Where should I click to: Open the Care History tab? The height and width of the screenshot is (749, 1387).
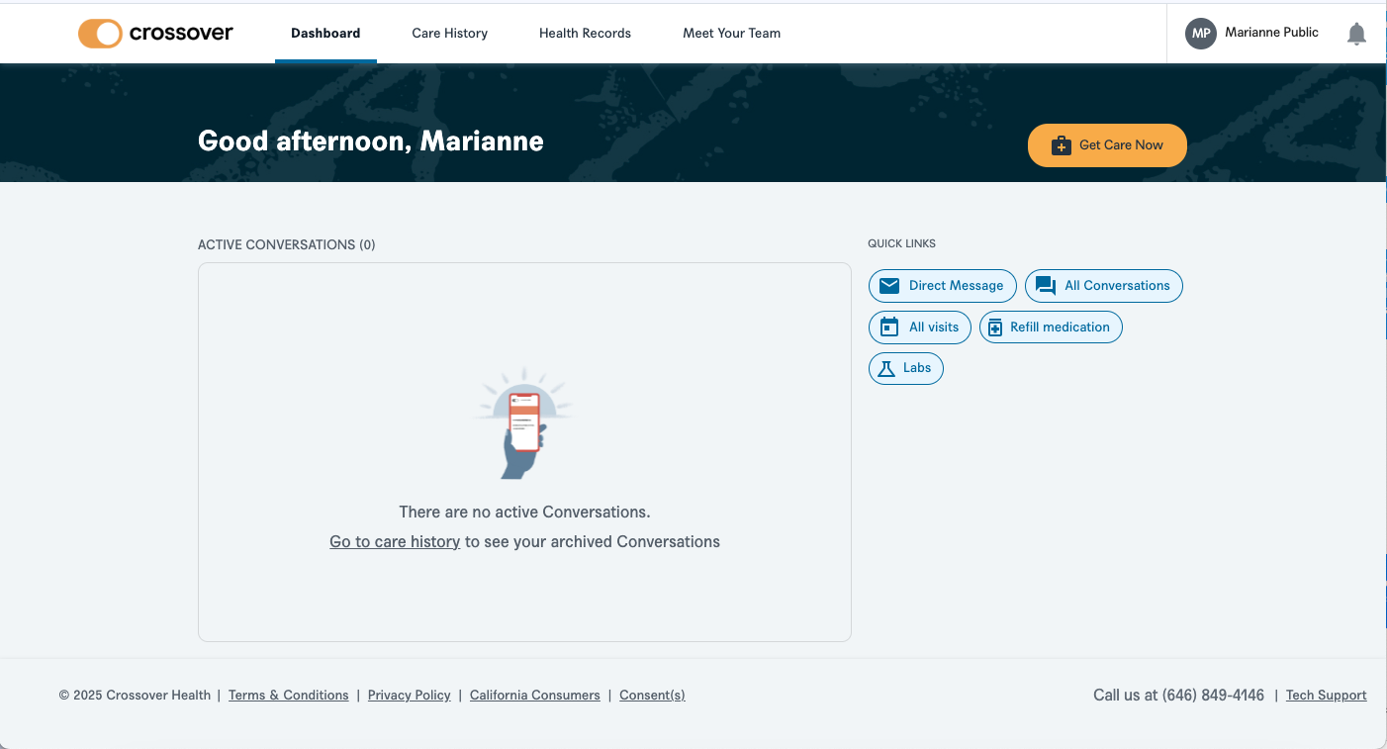click(x=450, y=33)
